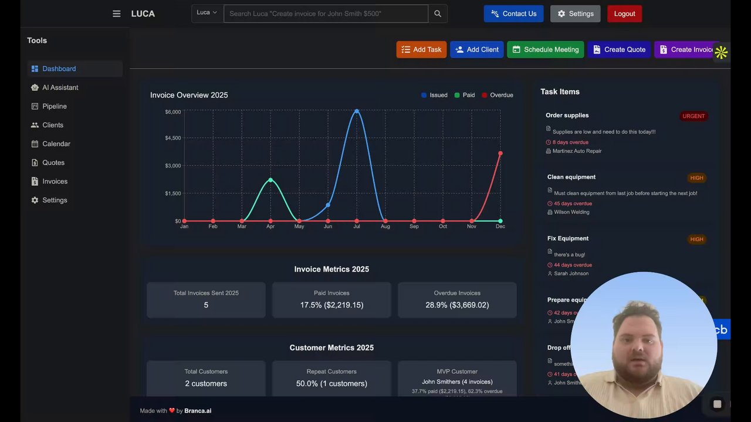Viewport: 751px width, 422px height.
Task: Click the July peak data point
Action: click(357, 111)
